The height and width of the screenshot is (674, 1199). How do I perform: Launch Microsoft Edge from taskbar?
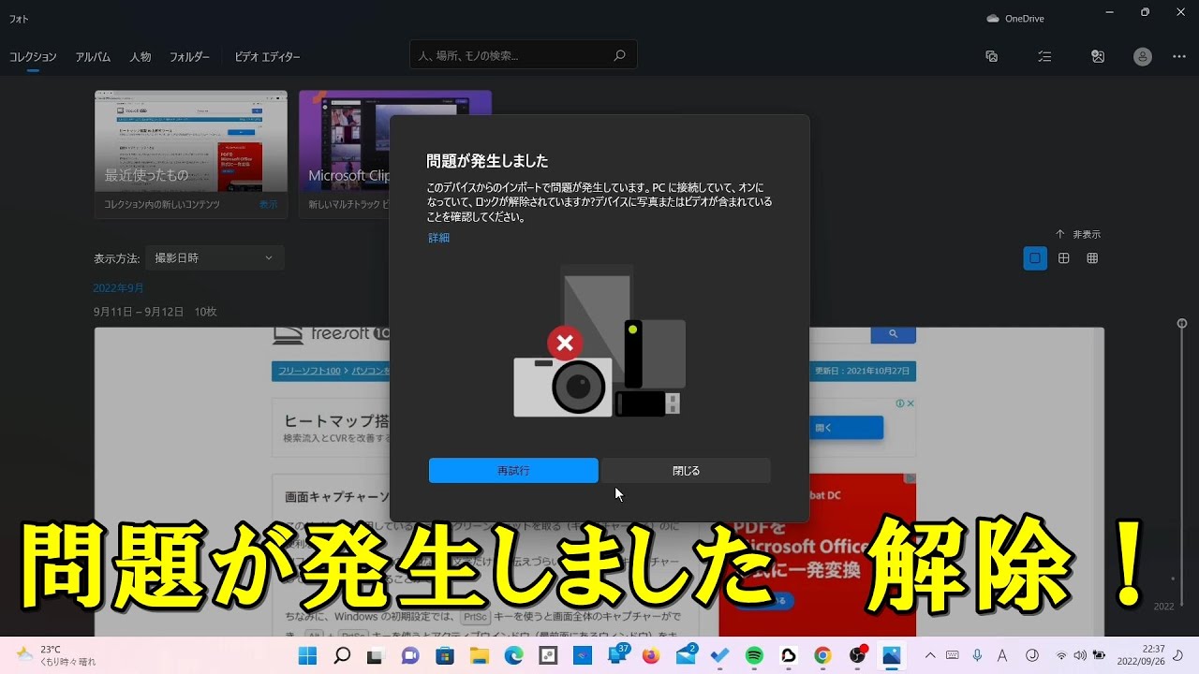[x=513, y=655]
